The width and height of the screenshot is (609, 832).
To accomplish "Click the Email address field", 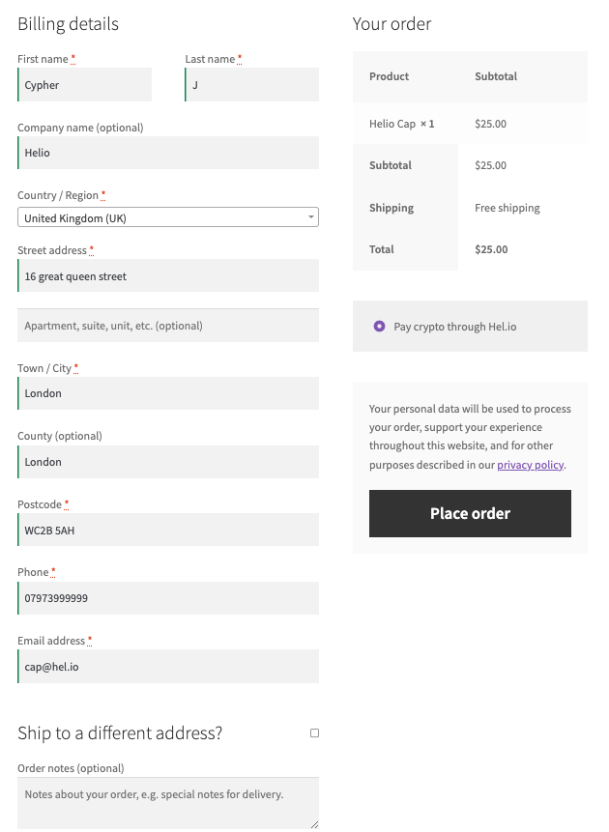I will (168, 667).
